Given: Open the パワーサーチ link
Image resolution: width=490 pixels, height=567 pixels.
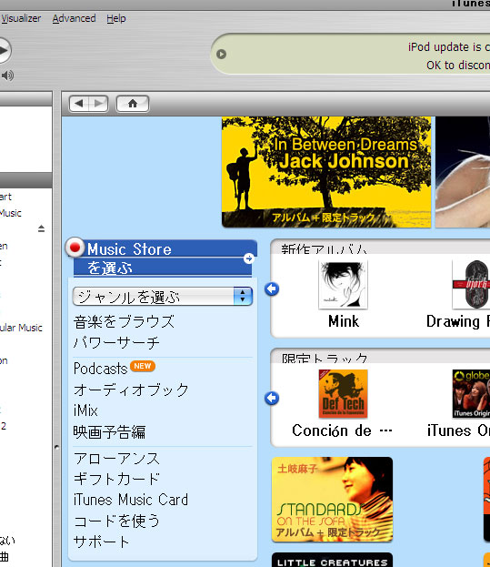Looking at the screenshot, I should click(x=116, y=342).
